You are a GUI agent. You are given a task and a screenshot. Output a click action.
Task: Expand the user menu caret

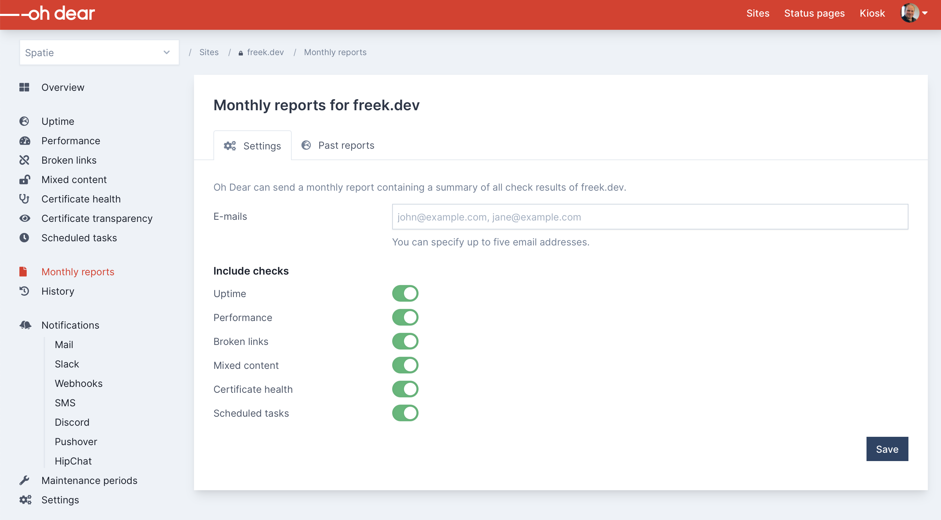tap(925, 14)
